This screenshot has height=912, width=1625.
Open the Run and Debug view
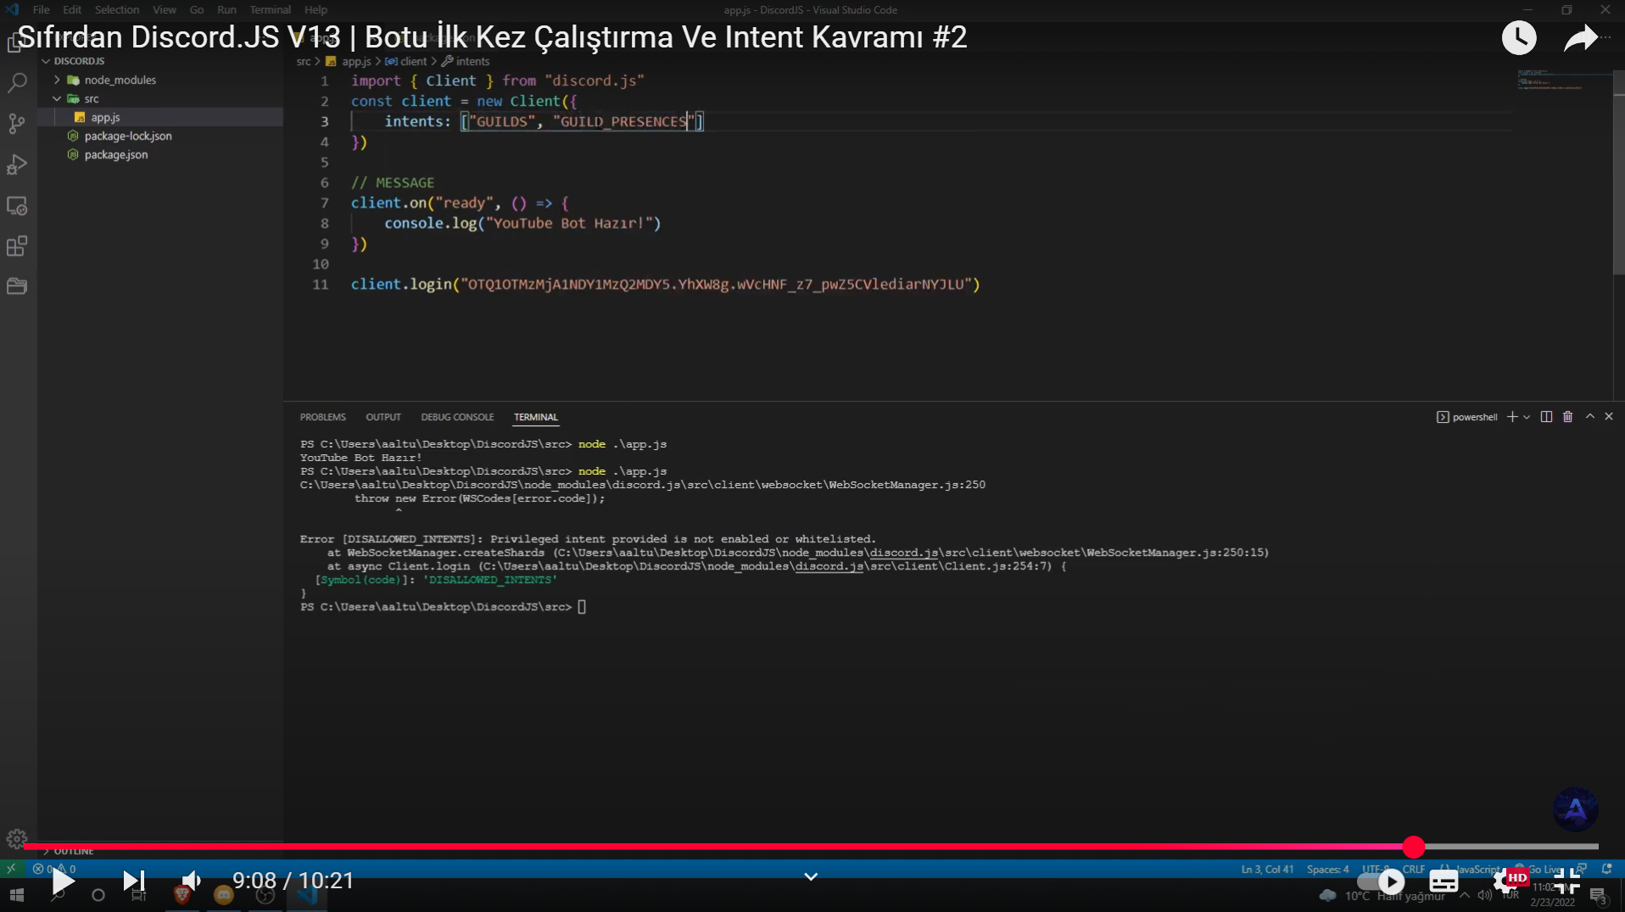[x=17, y=164]
